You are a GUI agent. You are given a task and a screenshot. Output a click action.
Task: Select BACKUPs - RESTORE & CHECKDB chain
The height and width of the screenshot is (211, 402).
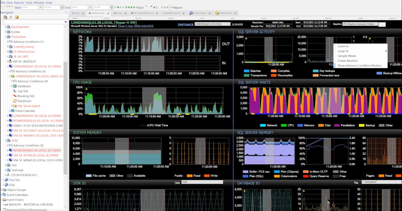[x=31, y=204]
